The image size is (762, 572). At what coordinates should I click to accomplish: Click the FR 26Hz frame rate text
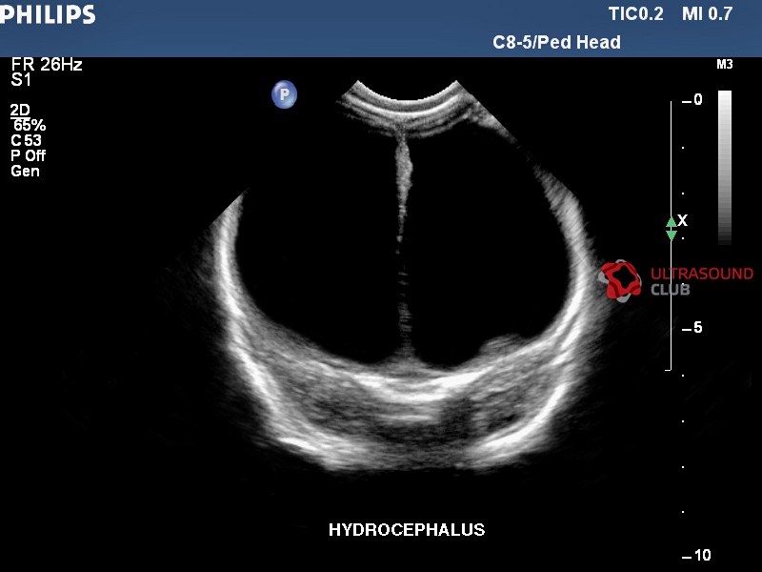(47, 64)
